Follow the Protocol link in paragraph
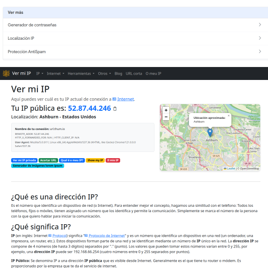This screenshot has width=268, height=268. [x=59, y=236]
